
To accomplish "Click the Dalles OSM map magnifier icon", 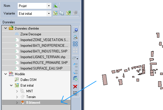I will click(x=17, y=80).
